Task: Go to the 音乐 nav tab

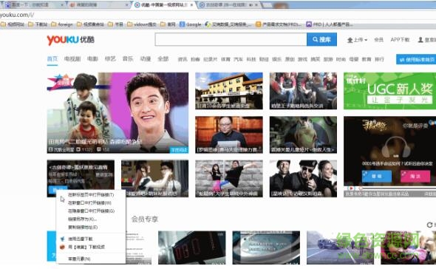Action: pos(128,59)
